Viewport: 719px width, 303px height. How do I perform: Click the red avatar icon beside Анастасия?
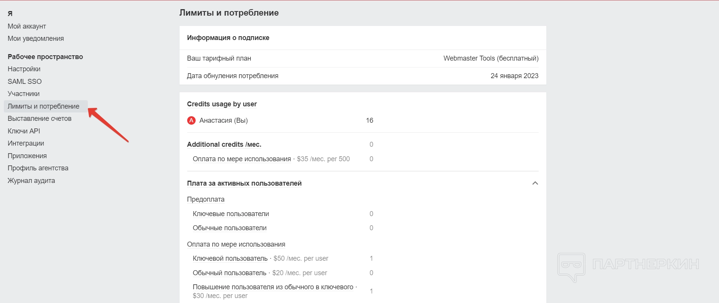coord(191,120)
